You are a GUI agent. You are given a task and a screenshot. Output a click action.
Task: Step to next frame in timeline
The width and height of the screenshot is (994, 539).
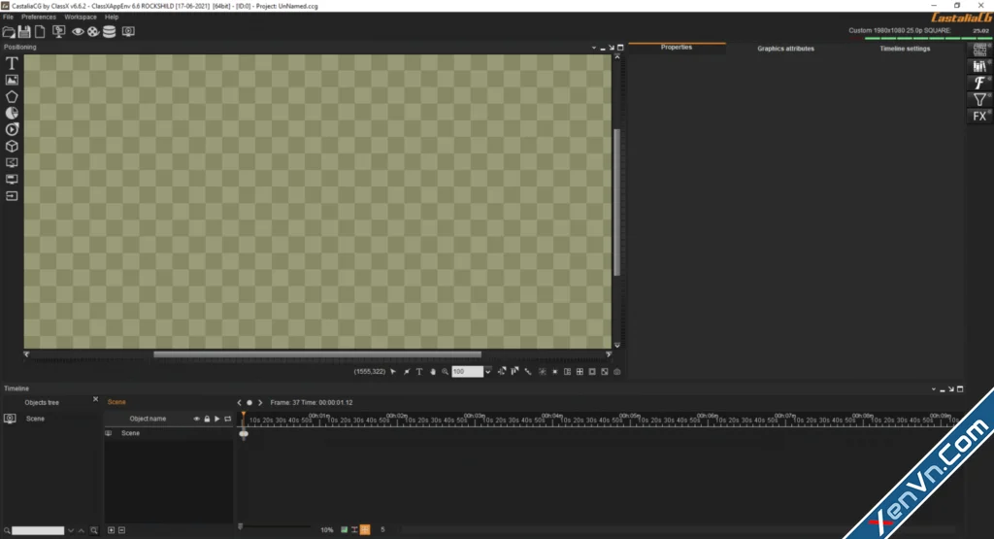pyautogui.click(x=260, y=403)
